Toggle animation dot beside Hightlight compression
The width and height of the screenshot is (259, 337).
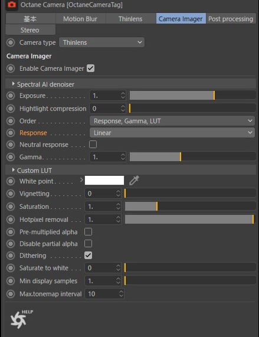pyautogui.click(x=11, y=109)
